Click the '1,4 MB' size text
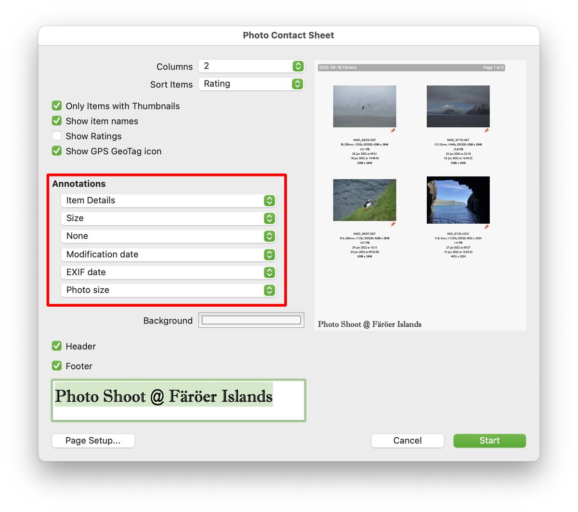This screenshot has height=512, width=578. tap(458, 243)
